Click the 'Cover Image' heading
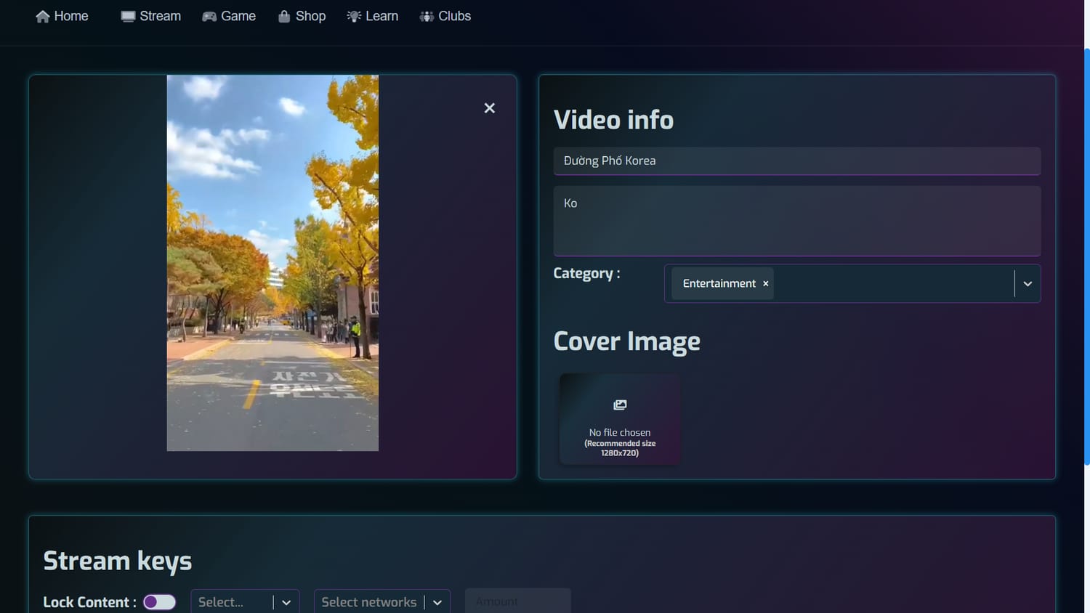 pos(626,341)
